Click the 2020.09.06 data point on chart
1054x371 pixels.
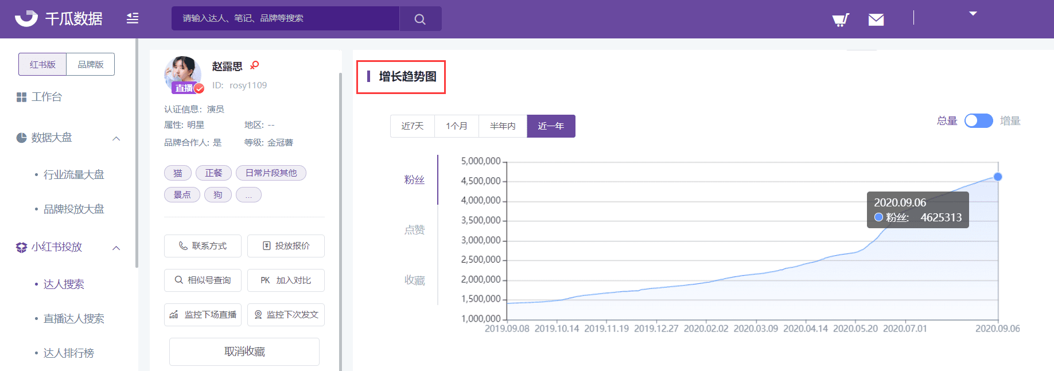pos(998,177)
